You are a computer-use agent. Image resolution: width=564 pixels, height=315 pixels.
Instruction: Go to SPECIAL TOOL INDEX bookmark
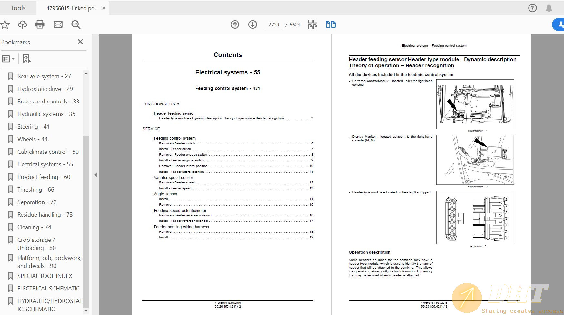(45, 276)
